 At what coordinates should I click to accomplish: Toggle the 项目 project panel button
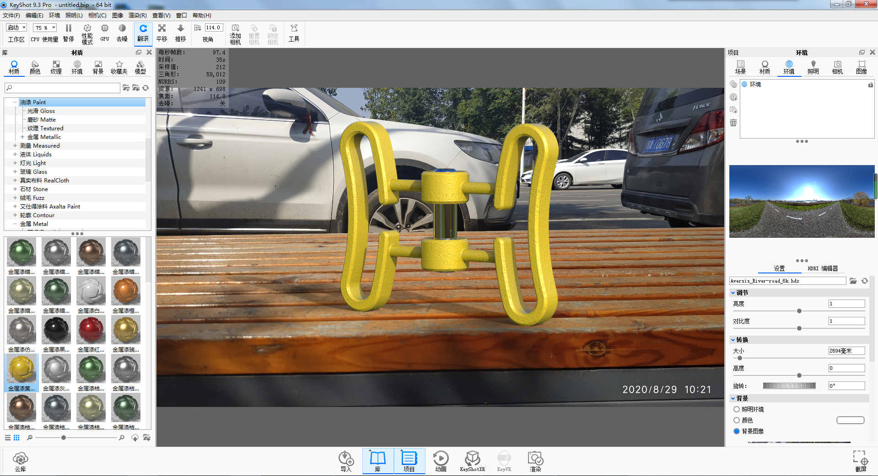(x=409, y=461)
